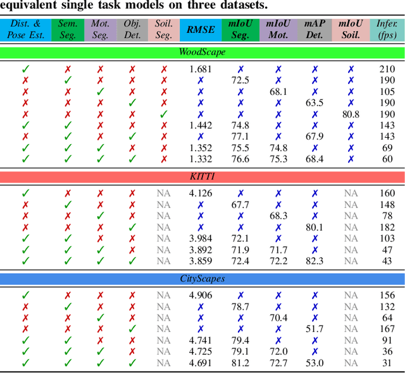Click the KITTI RMSE value 4.126
The height and width of the screenshot is (373, 405).
pos(201,193)
